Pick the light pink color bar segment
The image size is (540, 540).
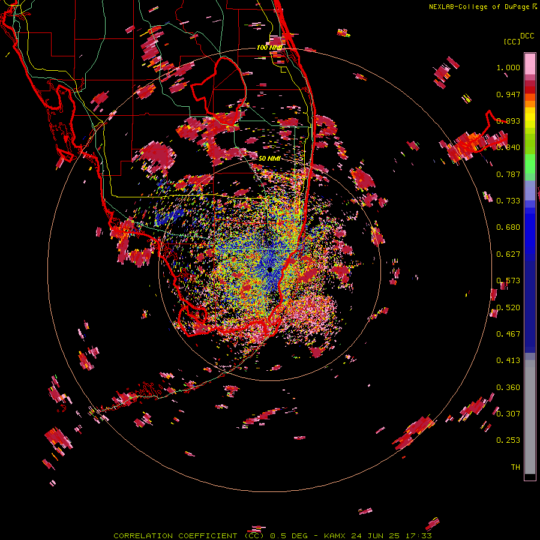530,64
